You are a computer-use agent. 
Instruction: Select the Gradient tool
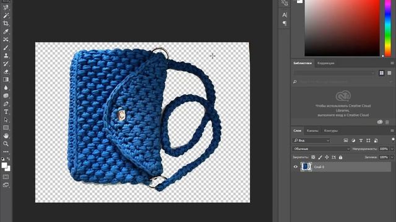6,80
